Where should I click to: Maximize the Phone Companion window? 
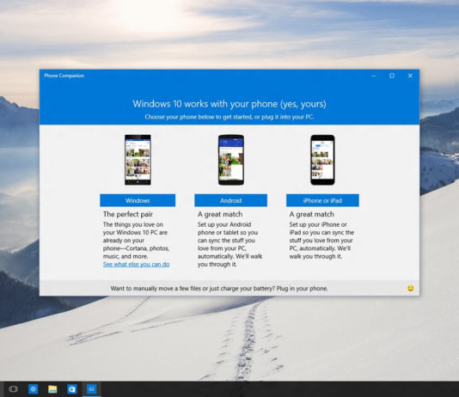(x=392, y=76)
